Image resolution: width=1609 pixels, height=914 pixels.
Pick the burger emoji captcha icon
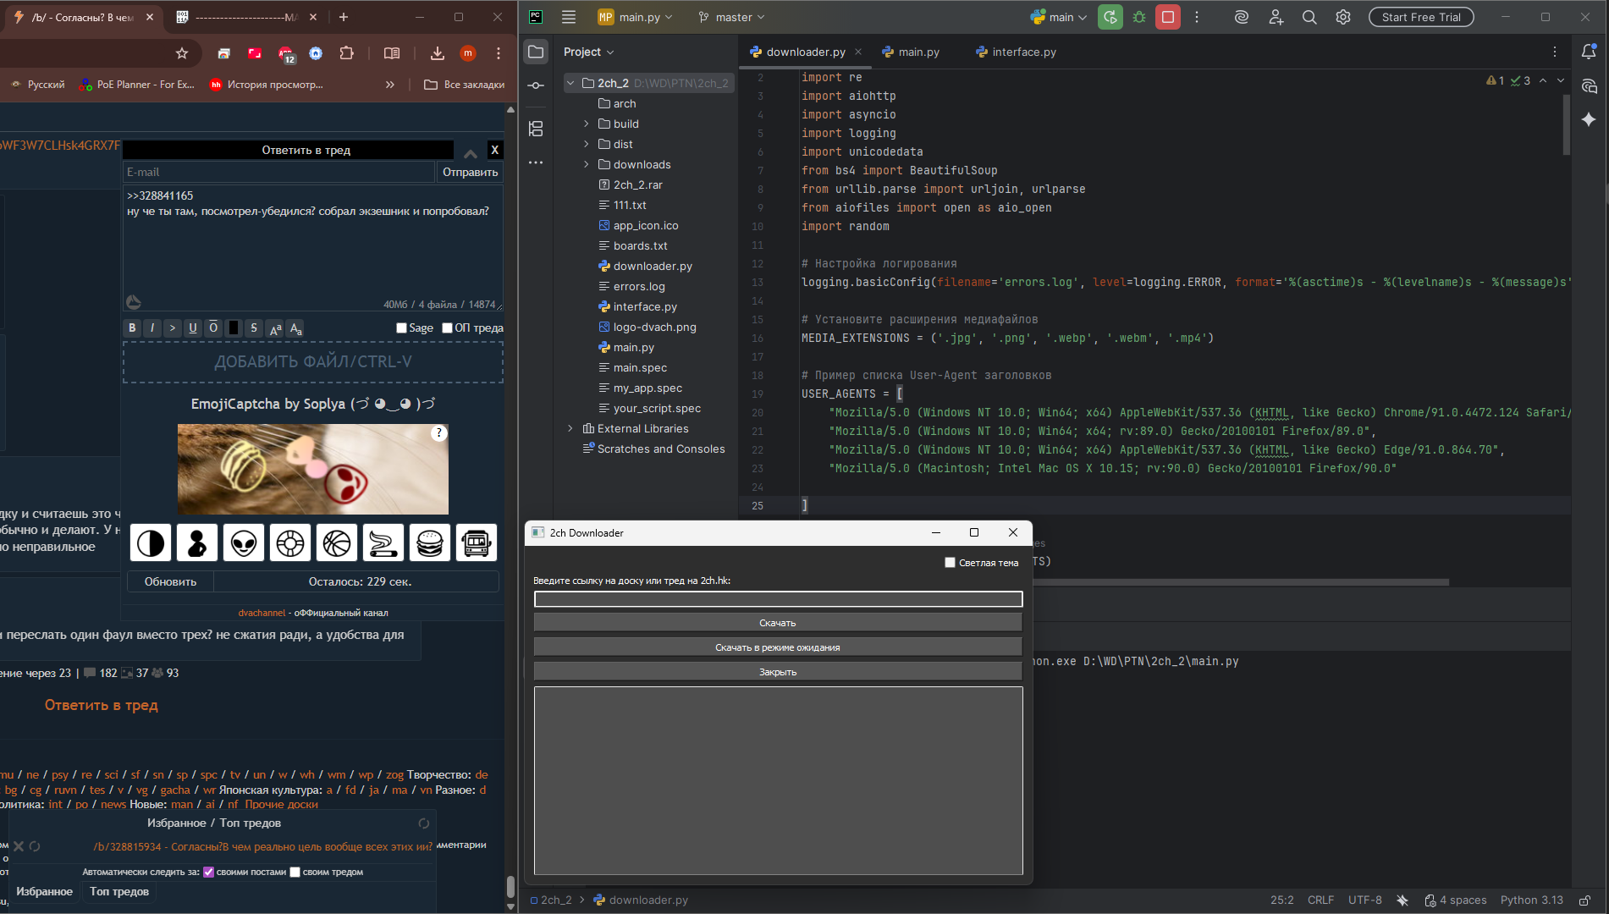(430, 543)
